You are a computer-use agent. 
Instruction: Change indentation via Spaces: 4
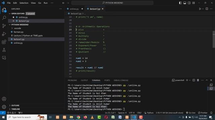click(122, 113)
